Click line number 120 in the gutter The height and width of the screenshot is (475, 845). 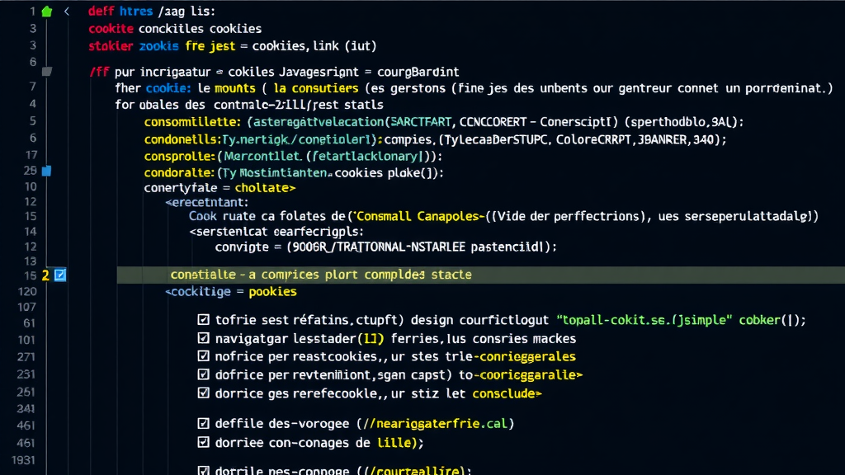(29, 291)
